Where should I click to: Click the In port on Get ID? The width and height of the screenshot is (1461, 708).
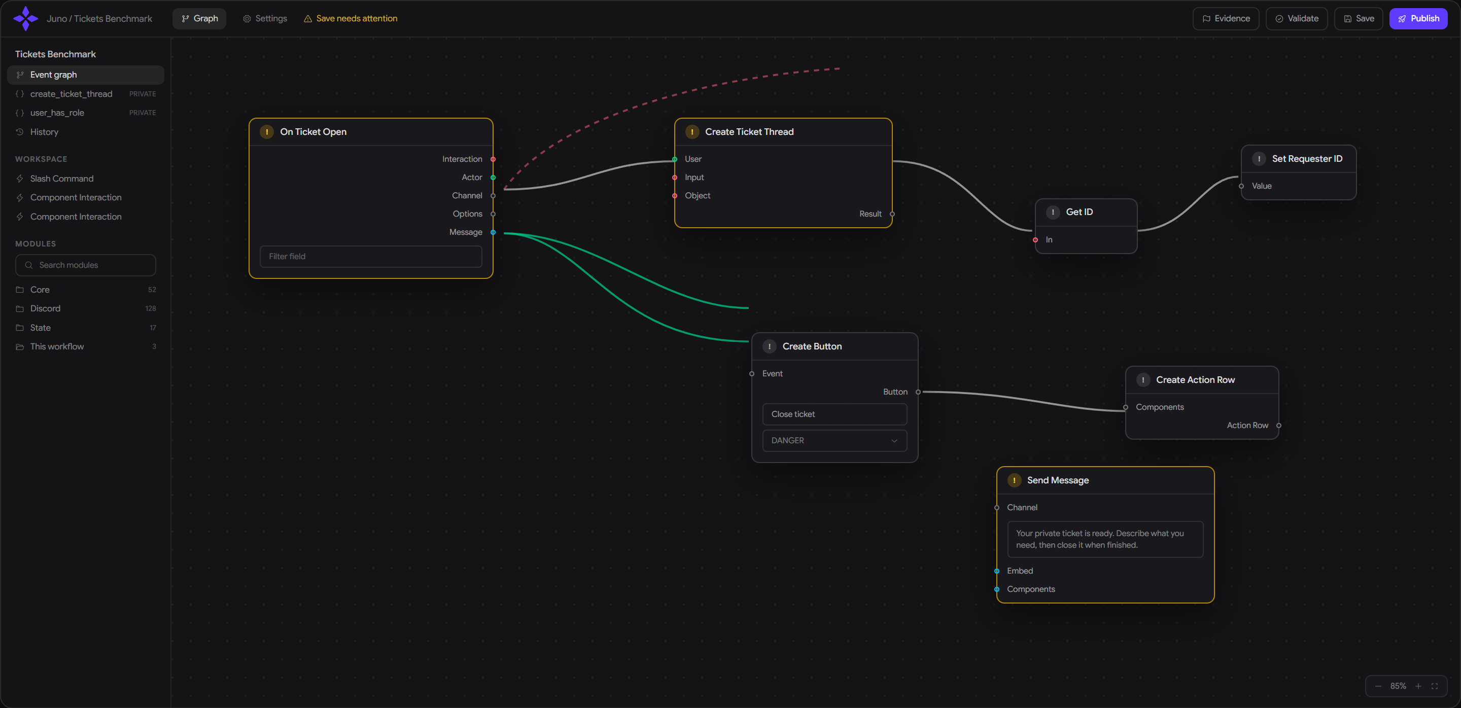[1035, 240]
